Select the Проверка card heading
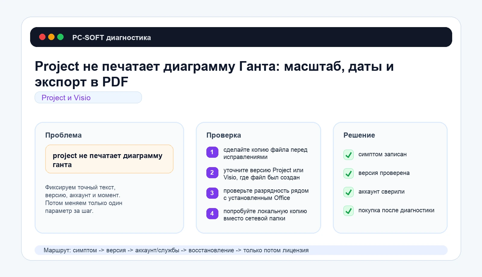Screen dimensions: 482x277 224,135
